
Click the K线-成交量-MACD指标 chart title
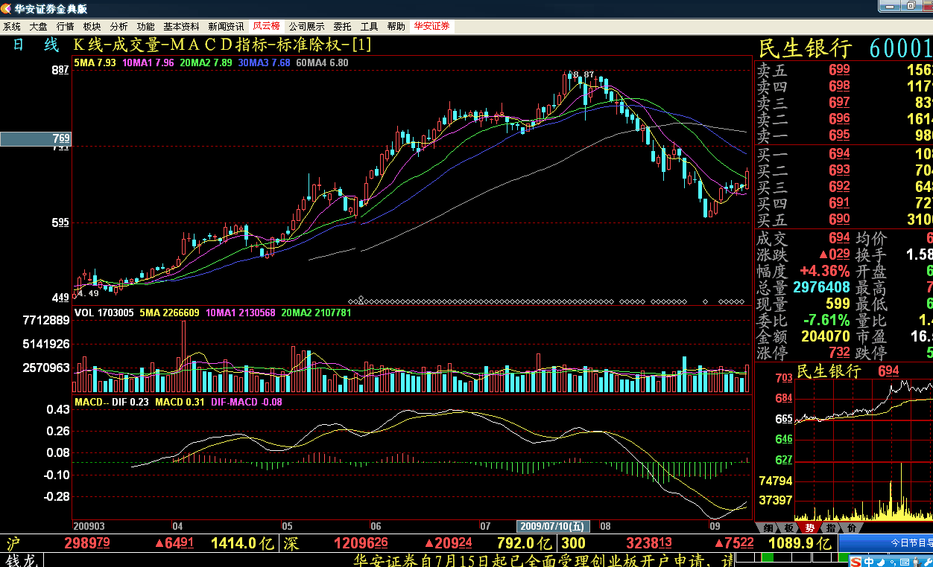tap(222, 45)
